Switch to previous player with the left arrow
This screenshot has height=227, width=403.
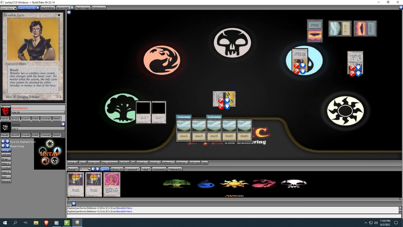93,169
